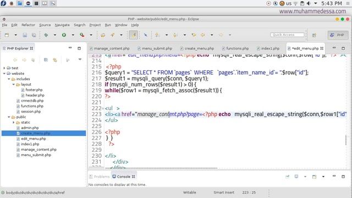Click in the Quick Access field

287,35
